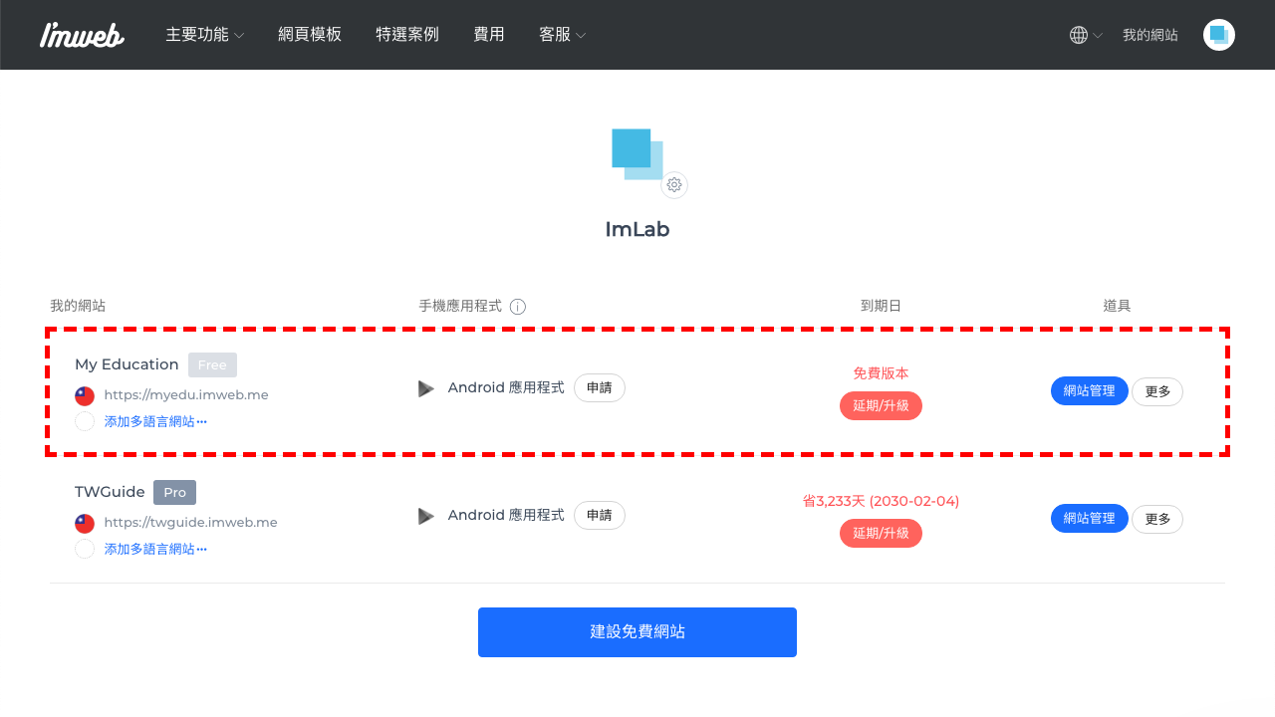This screenshot has height=717, width=1275.
Task: Click the 我的網站 column header
Action: point(78,306)
